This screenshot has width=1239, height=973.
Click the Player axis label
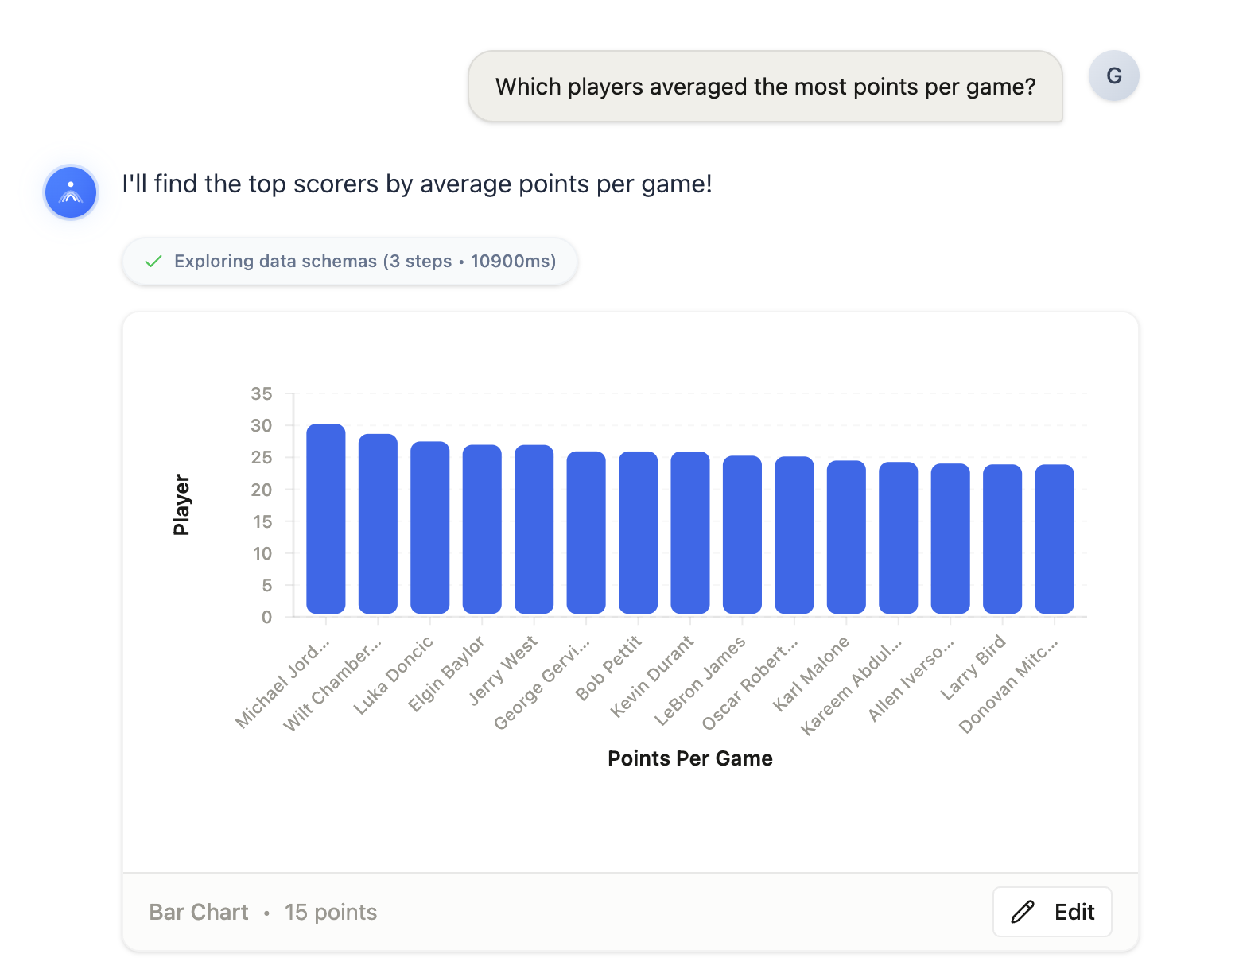[x=181, y=505]
